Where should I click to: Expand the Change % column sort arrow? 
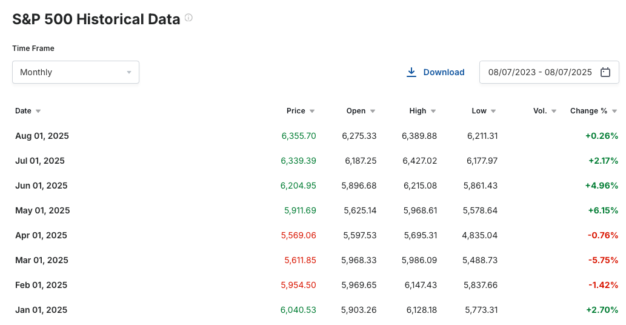click(x=614, y=111)
